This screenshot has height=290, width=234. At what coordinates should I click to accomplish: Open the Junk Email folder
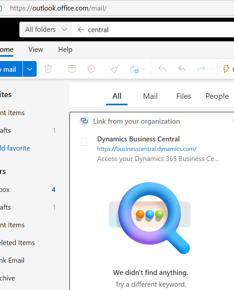coord(28,260)
